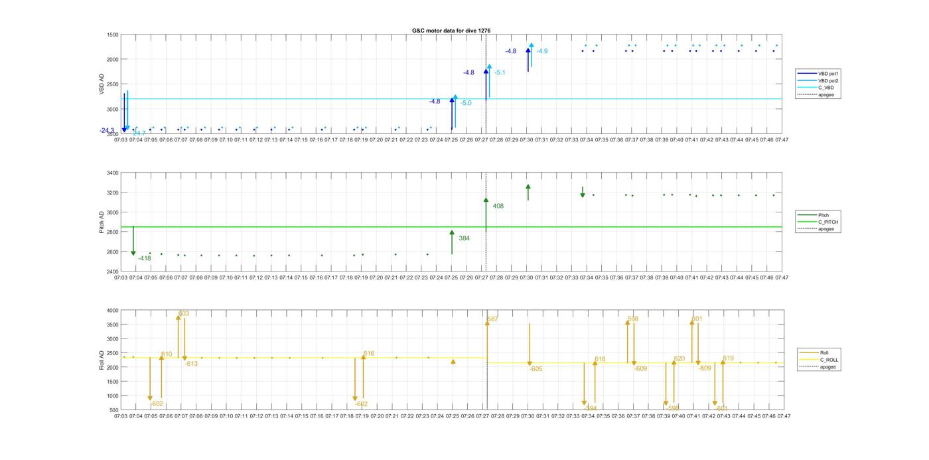Click the '610' roll value label
This screenshot has height=460, width=929.
[167, 354]
